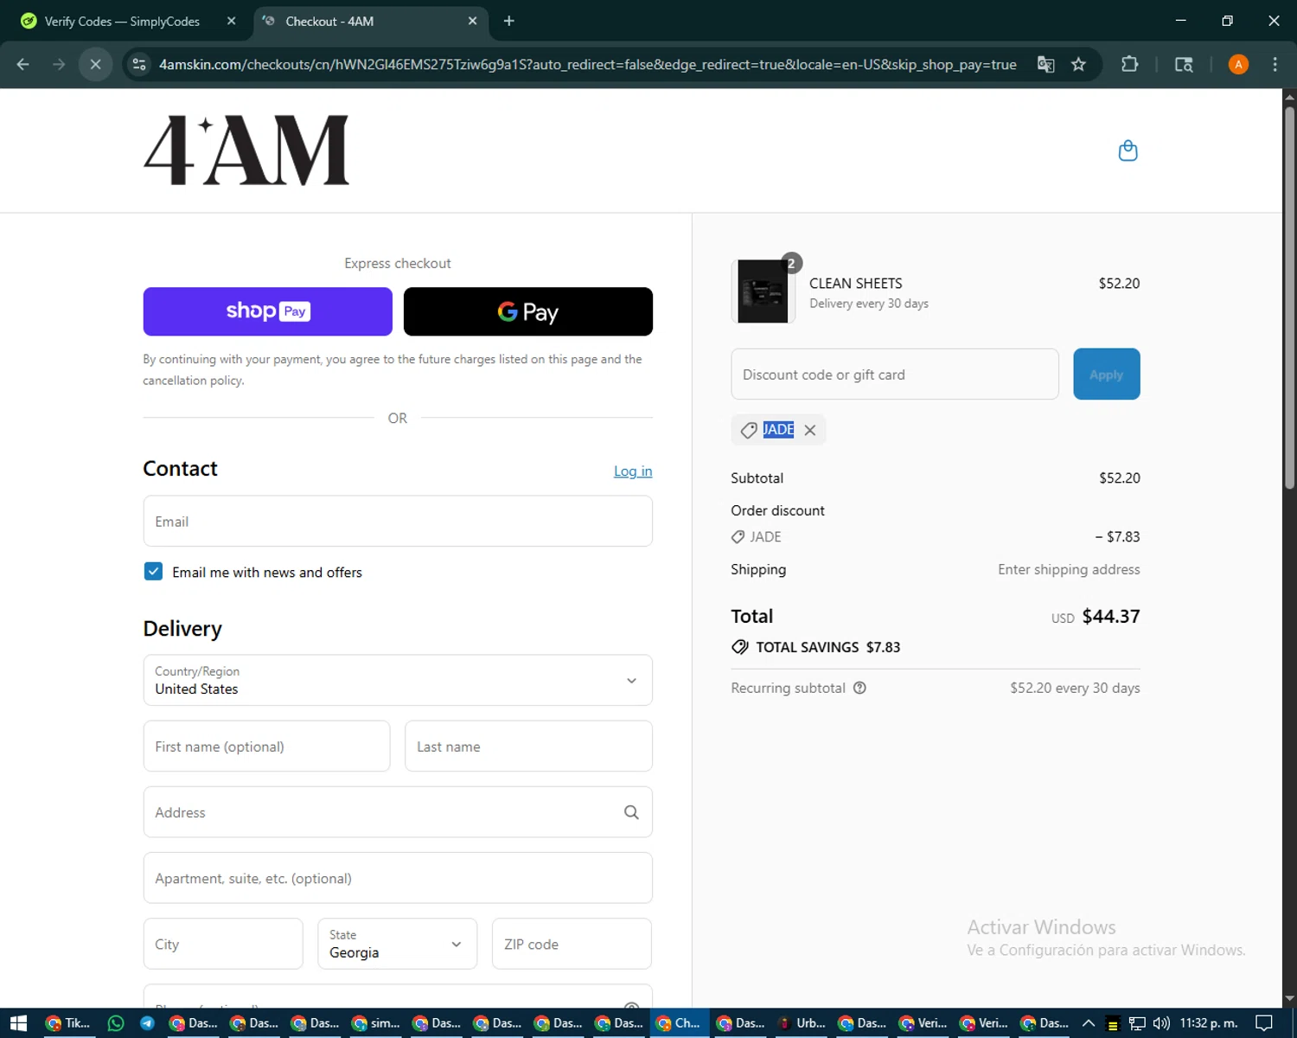Viewport: 1297px width, 1038px height.
Task: Click the scrollbar up arrow
Action: tap(1289, 96)
